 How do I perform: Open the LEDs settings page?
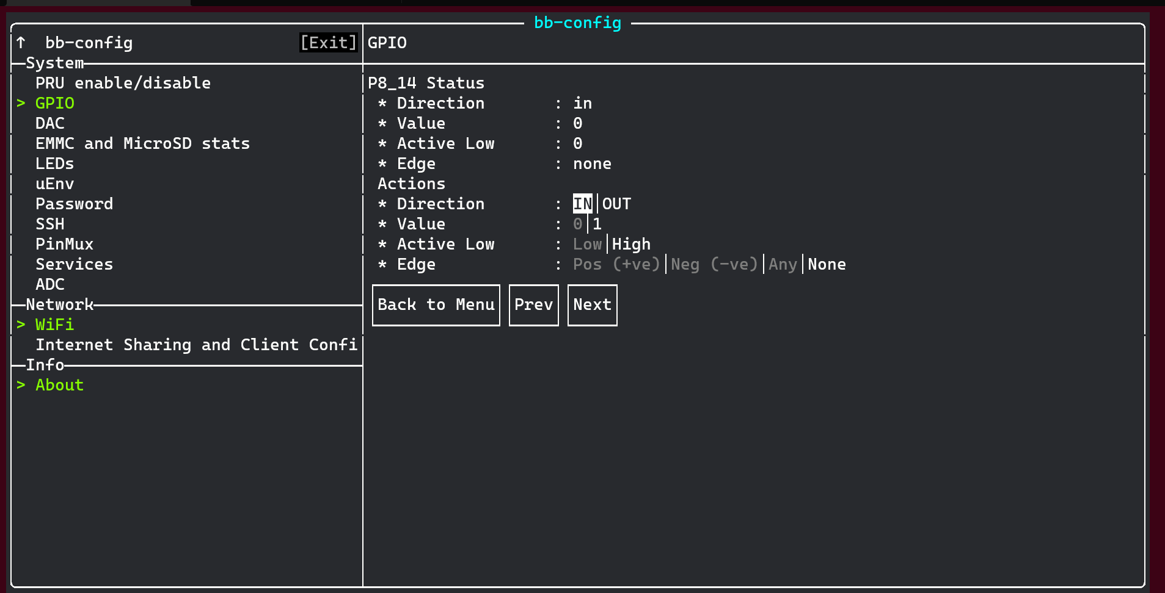[x=54, y=164]
